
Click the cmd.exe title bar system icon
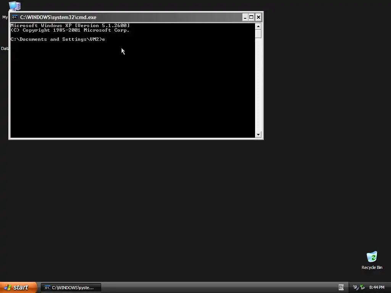(15, 17)
